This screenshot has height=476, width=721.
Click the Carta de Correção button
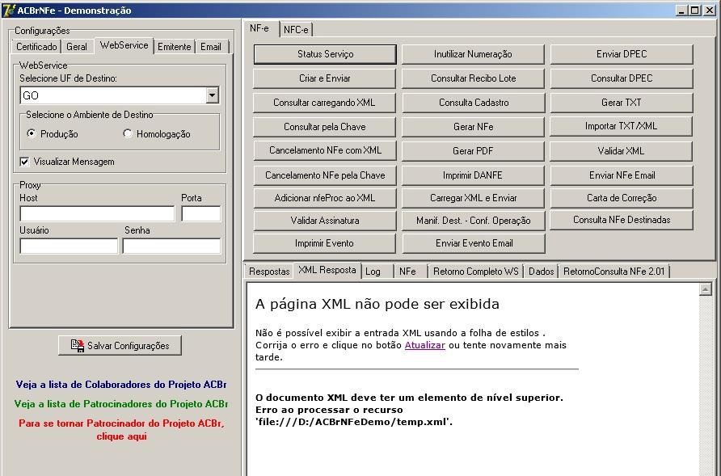pos(622,198)
